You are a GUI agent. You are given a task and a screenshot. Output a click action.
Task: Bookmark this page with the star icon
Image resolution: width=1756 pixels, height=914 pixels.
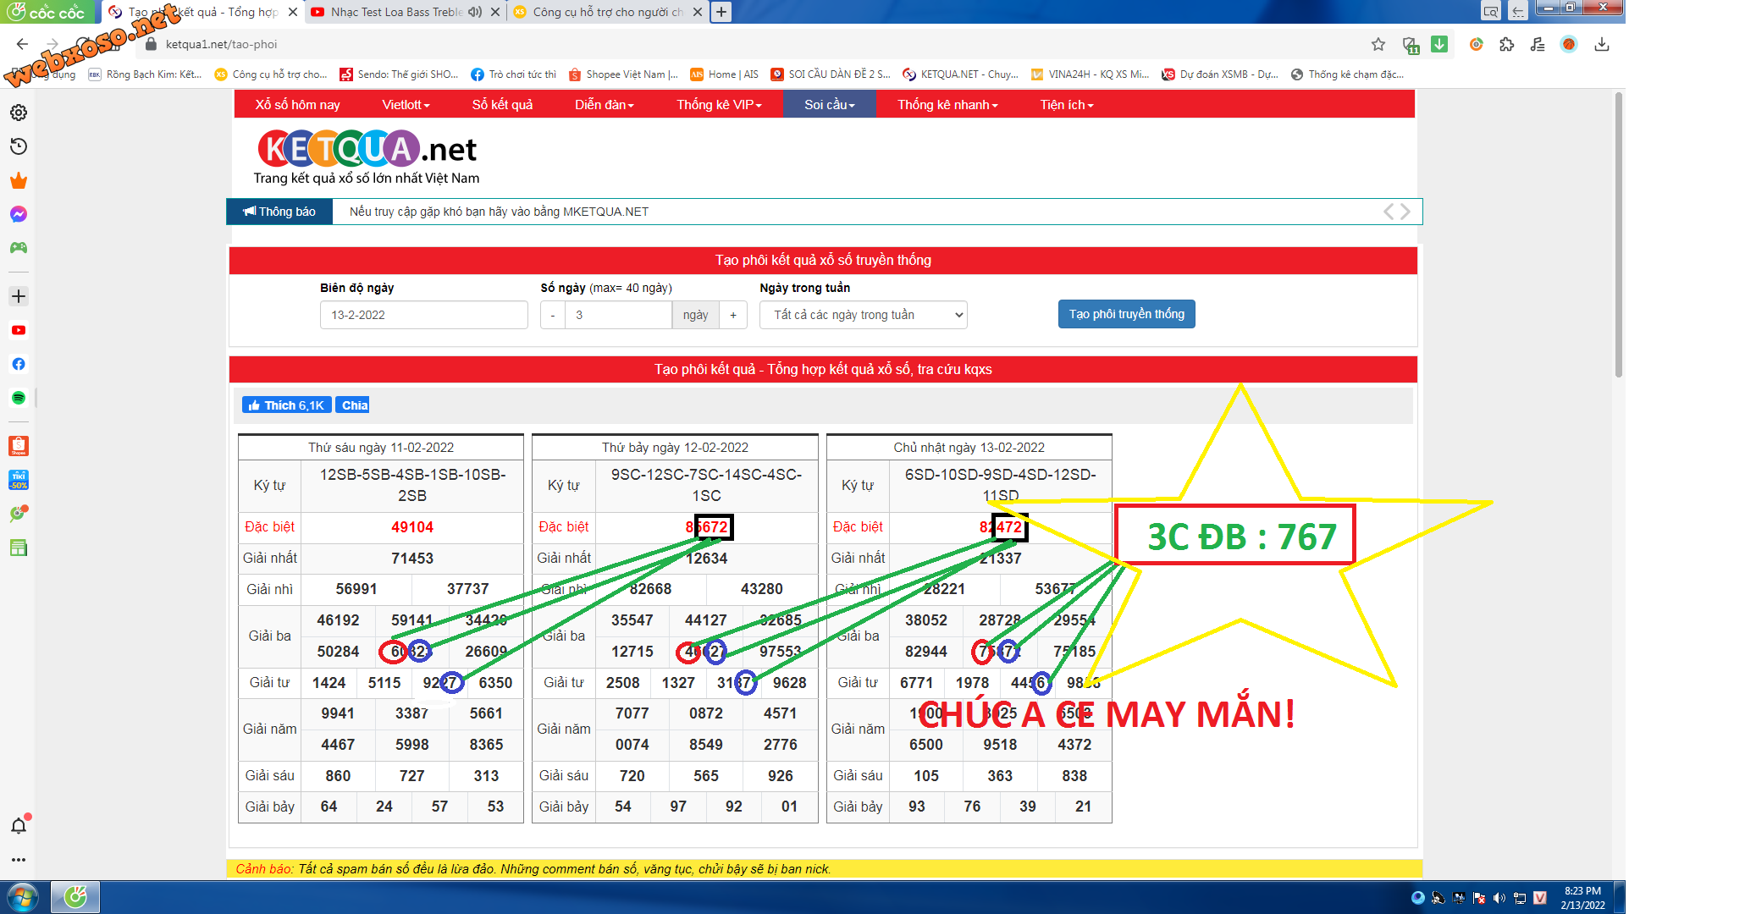coord(1378,44)
